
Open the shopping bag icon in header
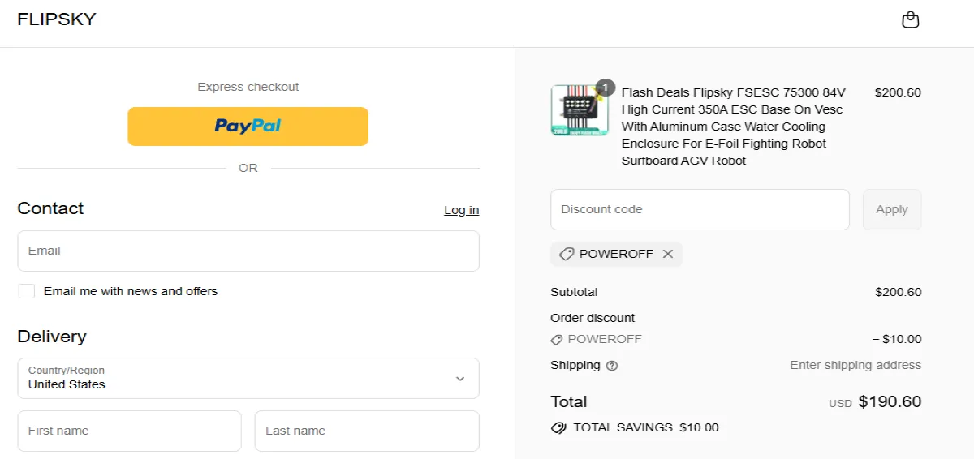tap(911, 20)
